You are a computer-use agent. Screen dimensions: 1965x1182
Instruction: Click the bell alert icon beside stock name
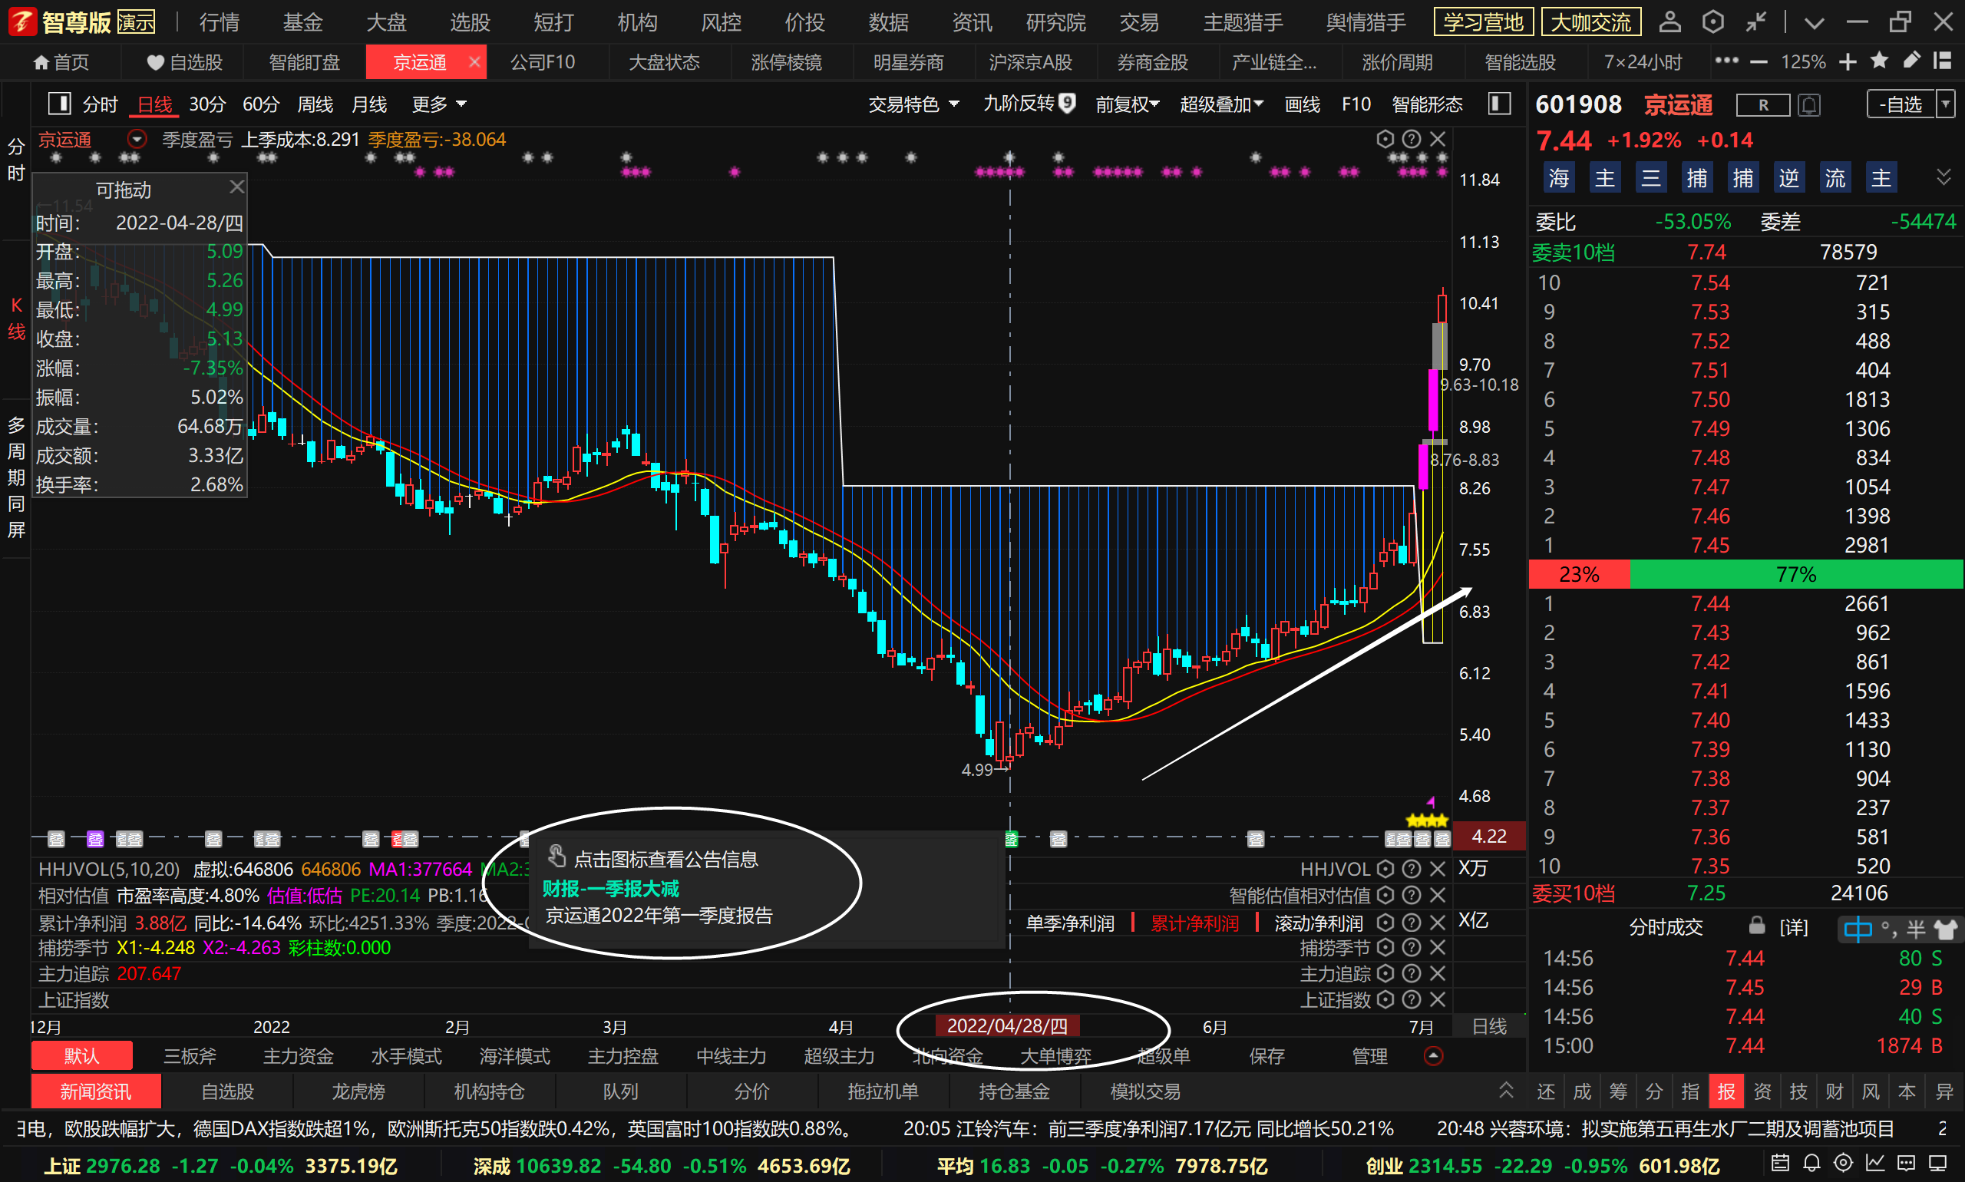pos(1809,105)
